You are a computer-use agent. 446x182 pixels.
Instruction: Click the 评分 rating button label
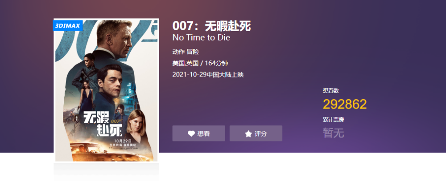click(261, 134)
